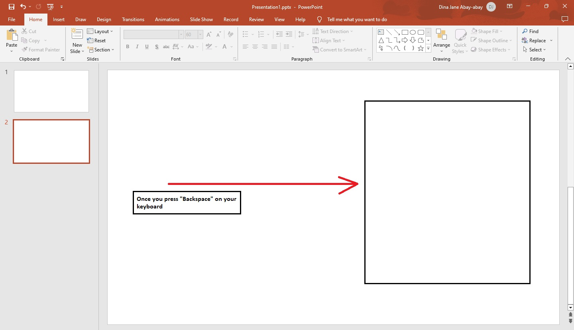Toggle bold formatting
The height and width of the screenshot is (330, 574).
pos(128,47)
